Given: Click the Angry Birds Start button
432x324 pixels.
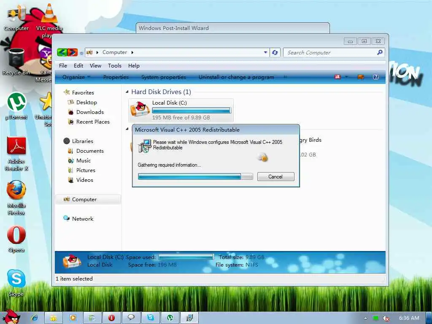Looking at the screenshot, I should pos(11,317).
